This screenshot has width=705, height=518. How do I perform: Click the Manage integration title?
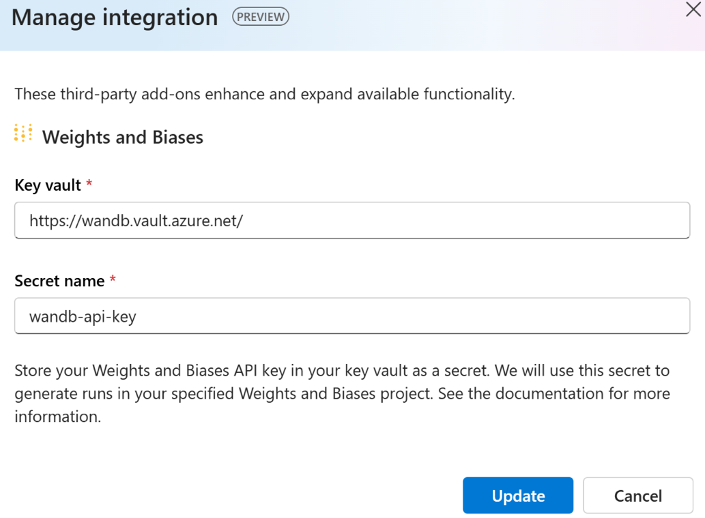click(x=115, y=18)
